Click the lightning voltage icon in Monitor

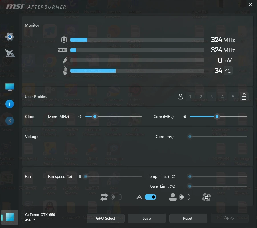(65, 60)
